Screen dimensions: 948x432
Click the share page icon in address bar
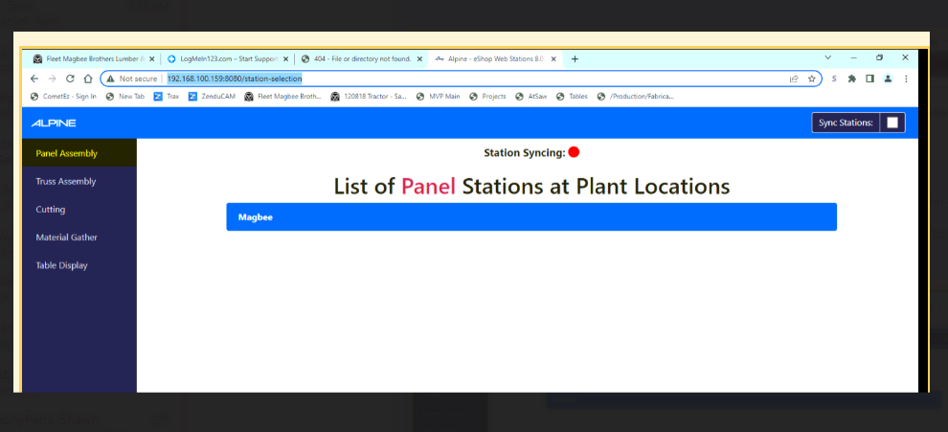[794, 79]
